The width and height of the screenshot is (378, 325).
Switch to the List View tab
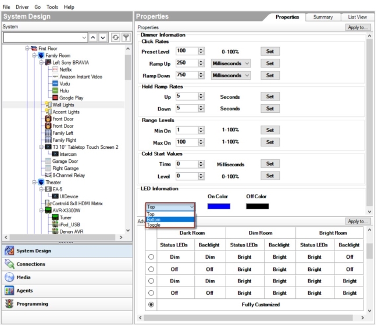(357, 17)
